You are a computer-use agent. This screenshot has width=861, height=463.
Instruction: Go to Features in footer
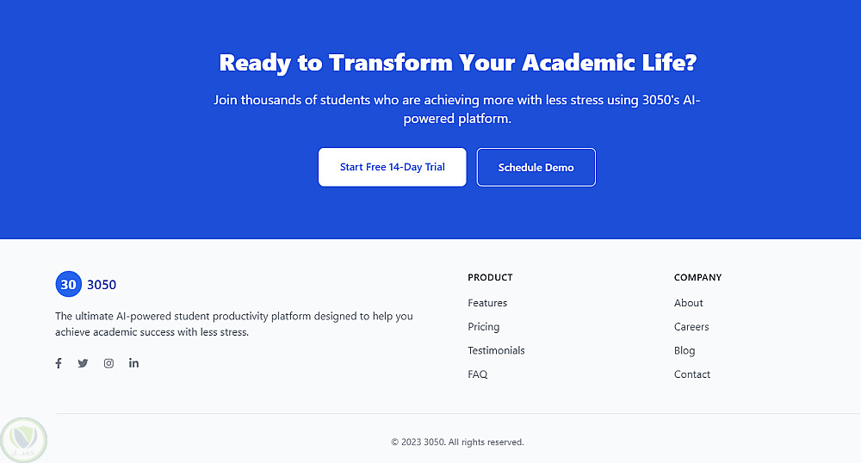point(487,303)
